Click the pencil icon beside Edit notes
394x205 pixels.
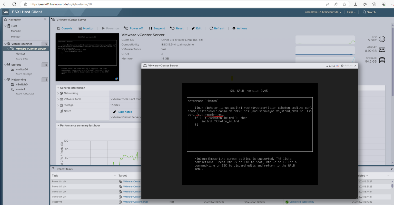coord(115,112)
